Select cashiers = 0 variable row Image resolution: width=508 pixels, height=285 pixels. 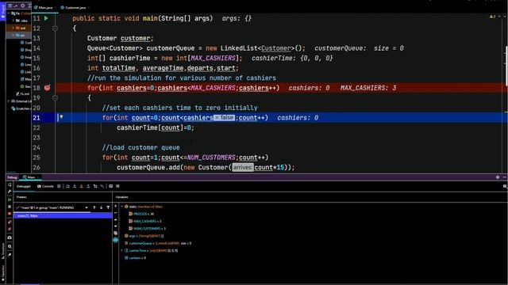point(135,258)
